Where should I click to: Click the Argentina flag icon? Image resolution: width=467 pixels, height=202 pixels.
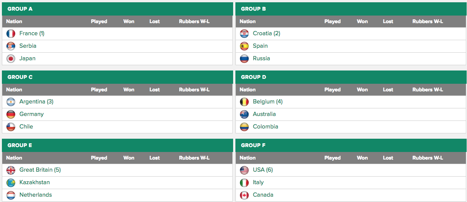pos(11,102)
